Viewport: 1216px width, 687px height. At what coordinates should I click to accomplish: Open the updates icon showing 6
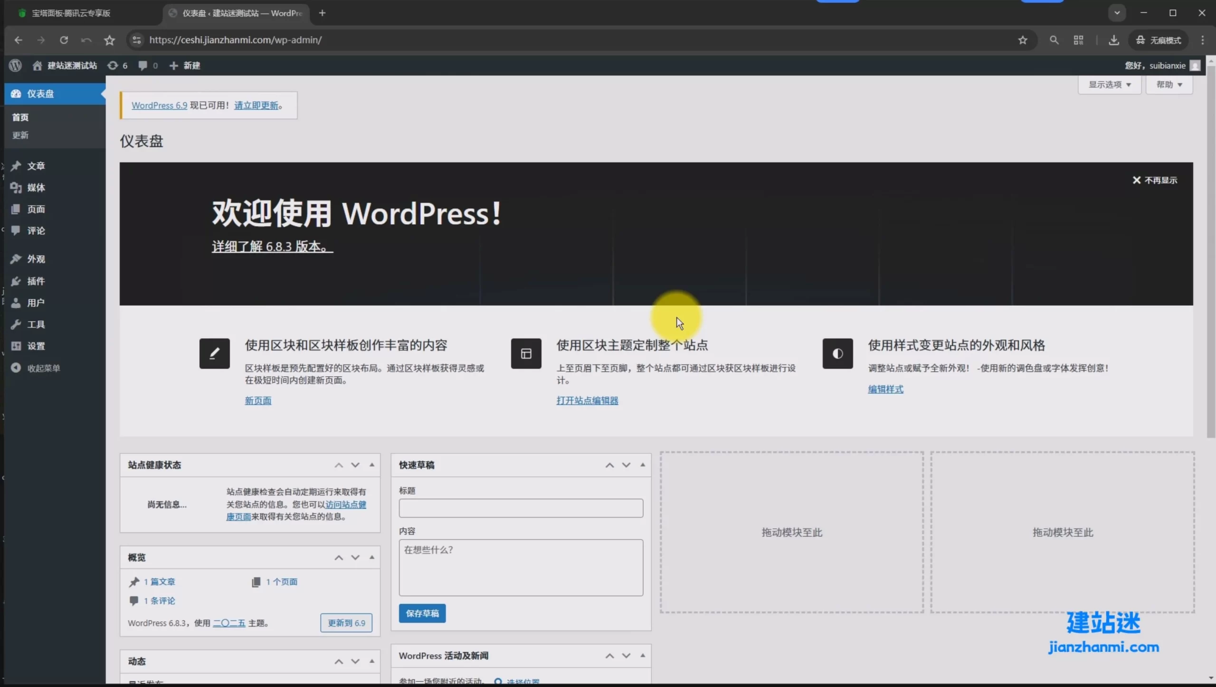pyautogui.click(x=117, y=66)
